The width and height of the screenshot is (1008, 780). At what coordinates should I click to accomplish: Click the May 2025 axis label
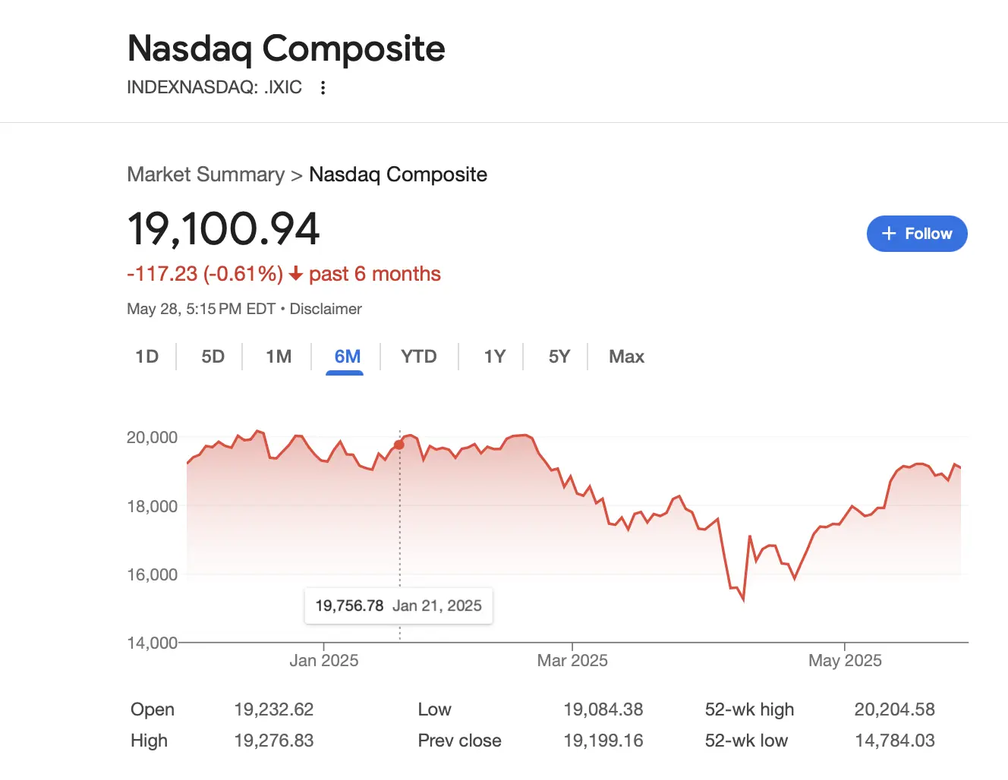pyautogui.click(x=845, y=660)
